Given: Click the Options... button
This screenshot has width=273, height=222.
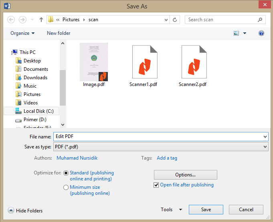Looking at the screenshot, I should pos(185,175).
